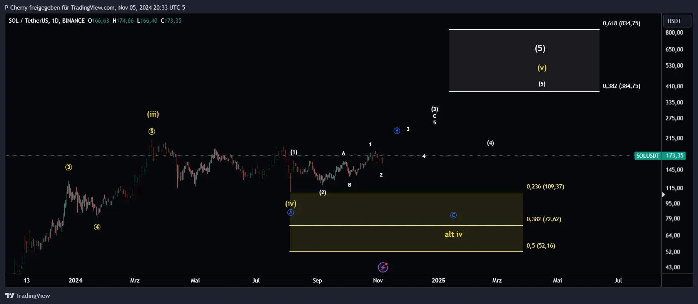Viewport: 698px width, 304px height.
Task: Click the blue circled A wave label
Action: (x=291, y=213)
